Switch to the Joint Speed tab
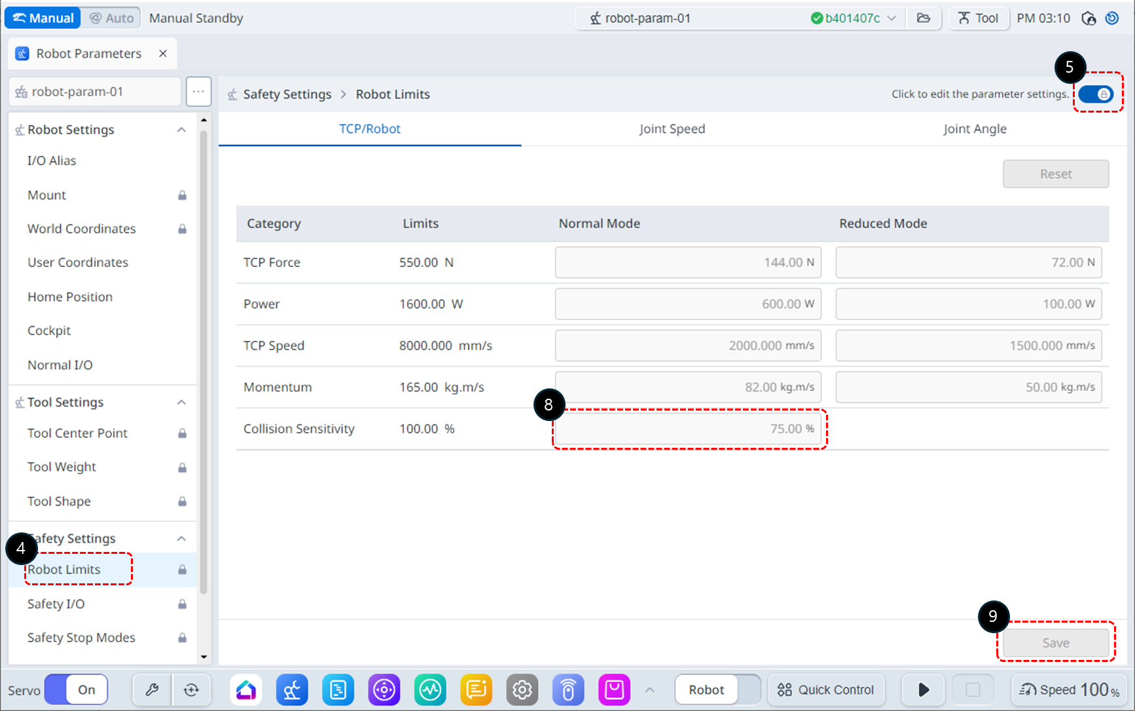This screenshot has height=711, width=1135. click(x=672, y=129)
